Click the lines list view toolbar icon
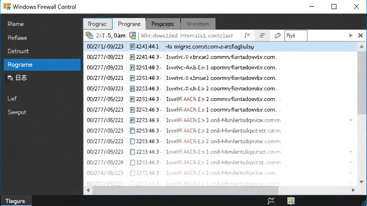The image size is (367, 206). [x=262, y=35]
